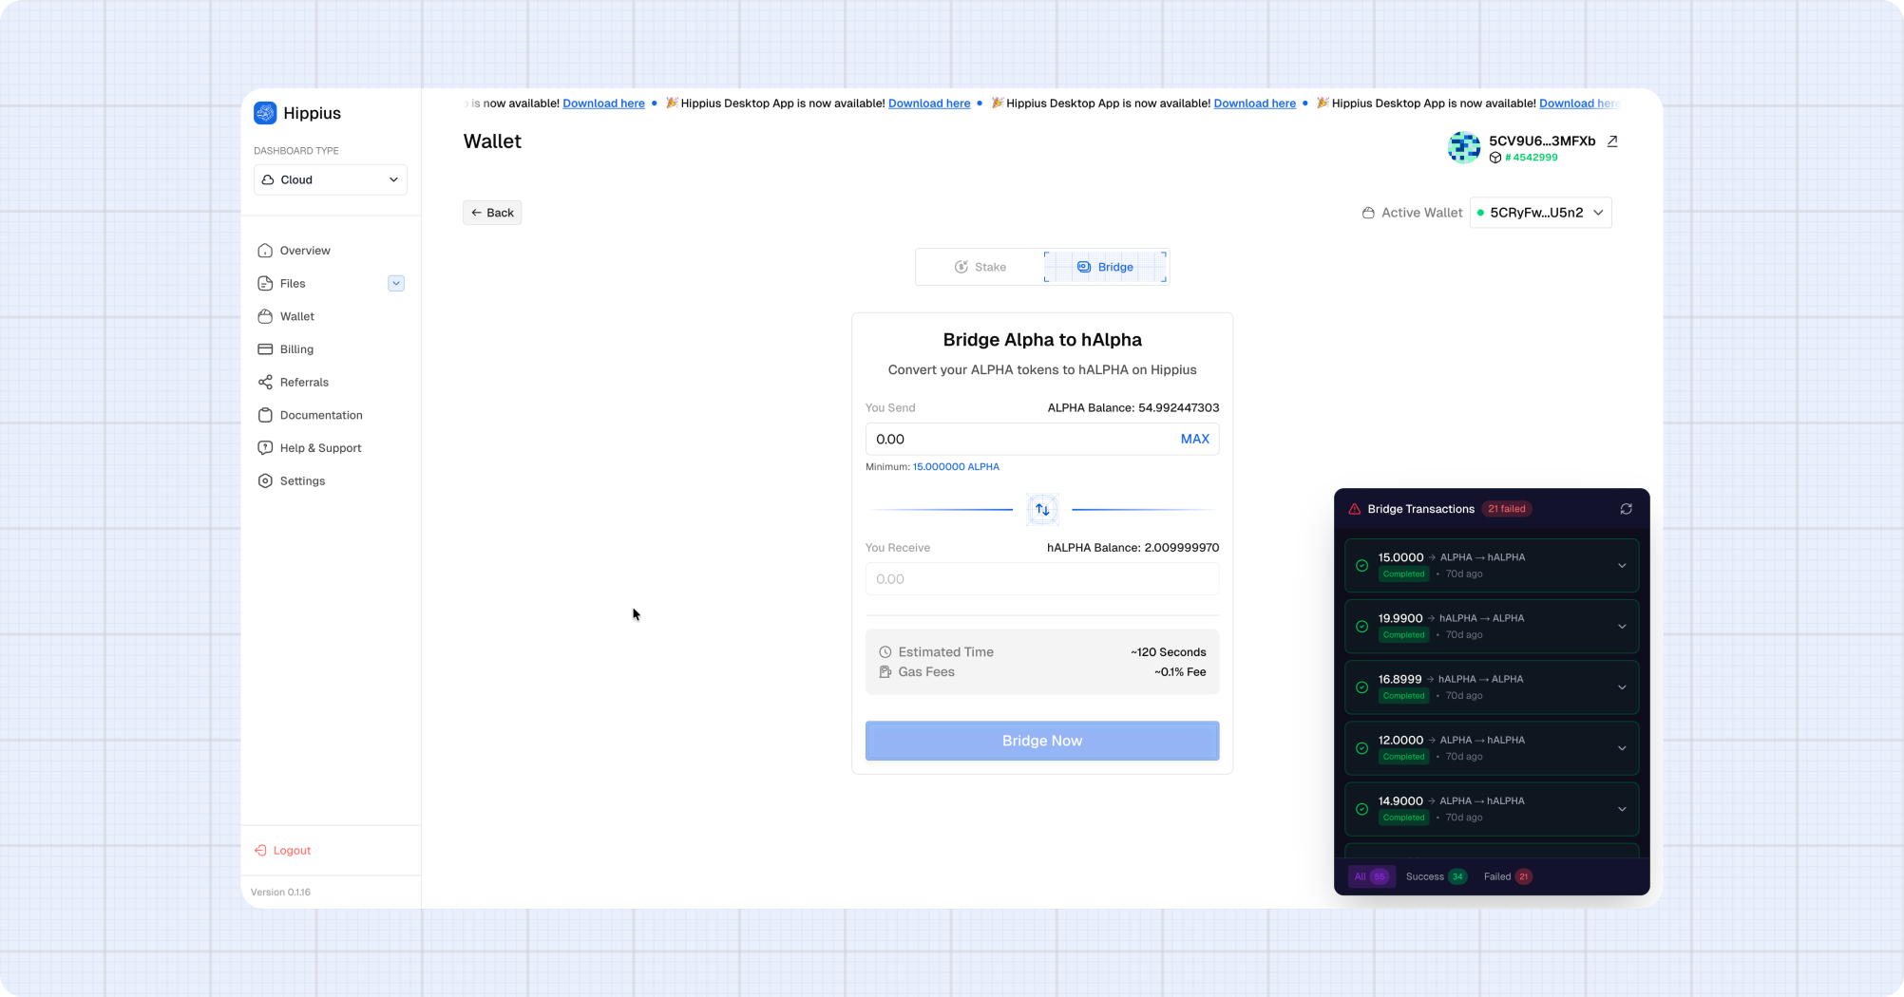Click the 21 failed badge
The width and height of the screenshot is (1904, 997).
(1507, 509)
